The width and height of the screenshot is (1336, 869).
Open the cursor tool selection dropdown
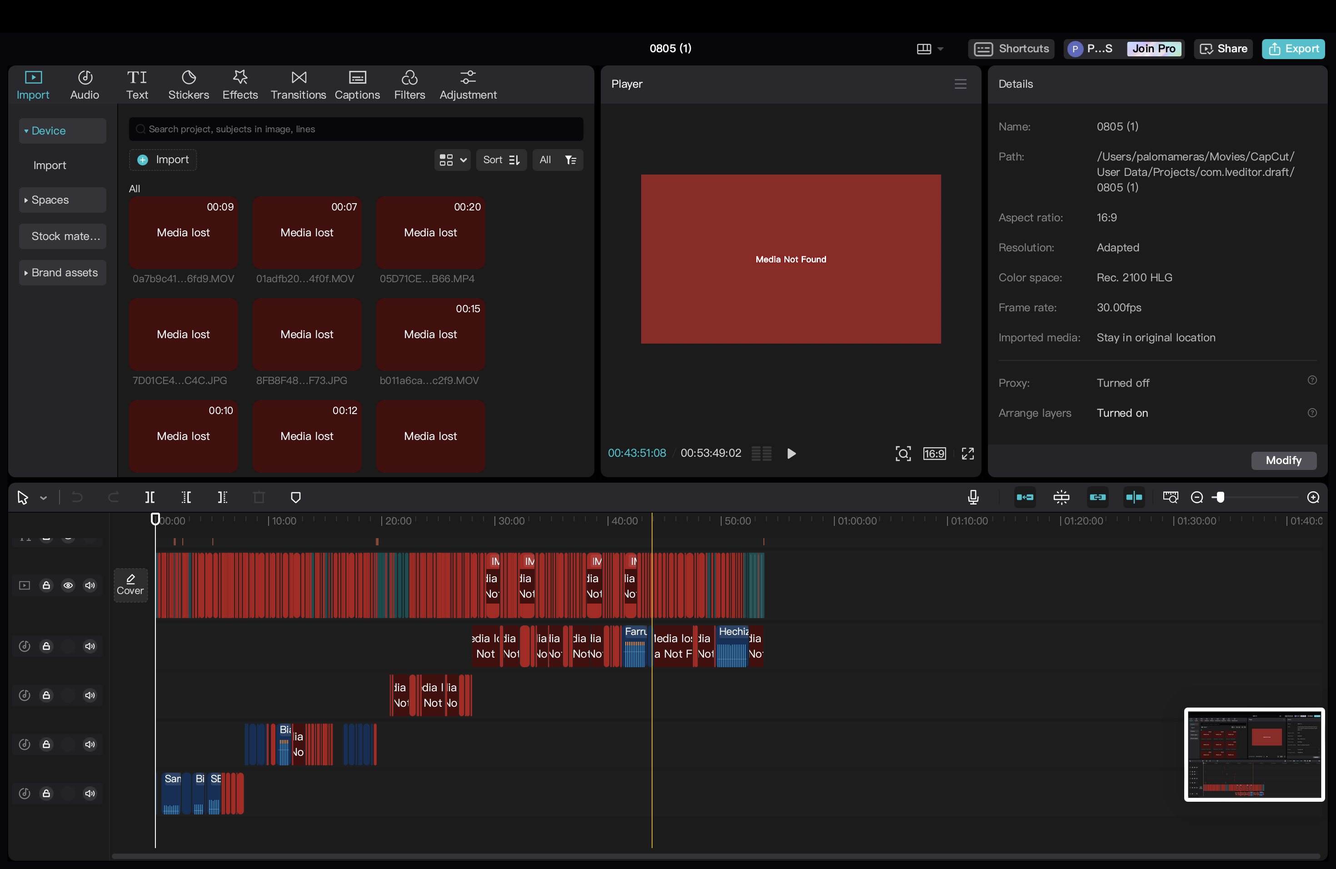43,498
